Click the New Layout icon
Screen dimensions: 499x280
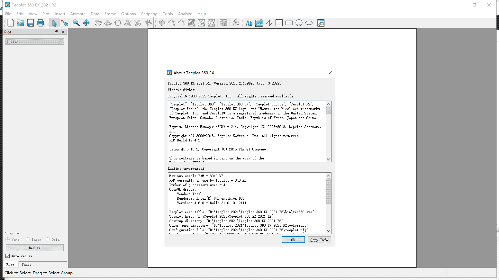point(11,23)
